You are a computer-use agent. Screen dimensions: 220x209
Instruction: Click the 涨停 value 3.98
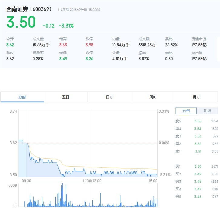pyautogui.click(x=89, y=45)
